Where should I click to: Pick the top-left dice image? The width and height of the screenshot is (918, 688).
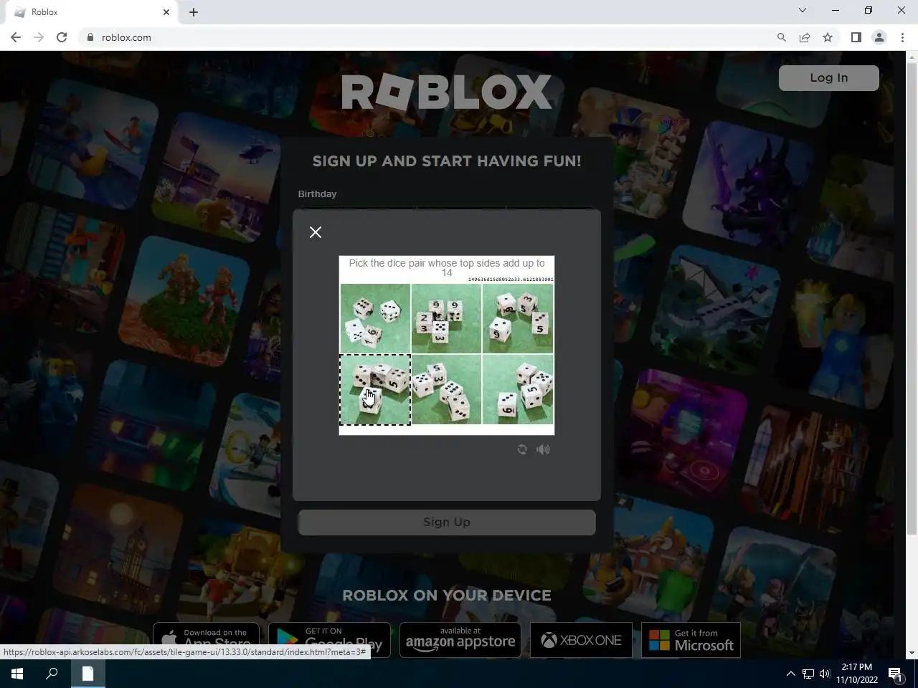[x=375, y=319]
